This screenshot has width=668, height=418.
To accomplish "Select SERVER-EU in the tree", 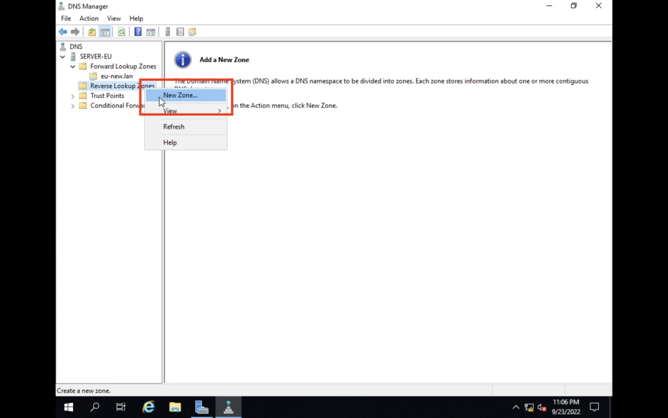I will point(96,56).
